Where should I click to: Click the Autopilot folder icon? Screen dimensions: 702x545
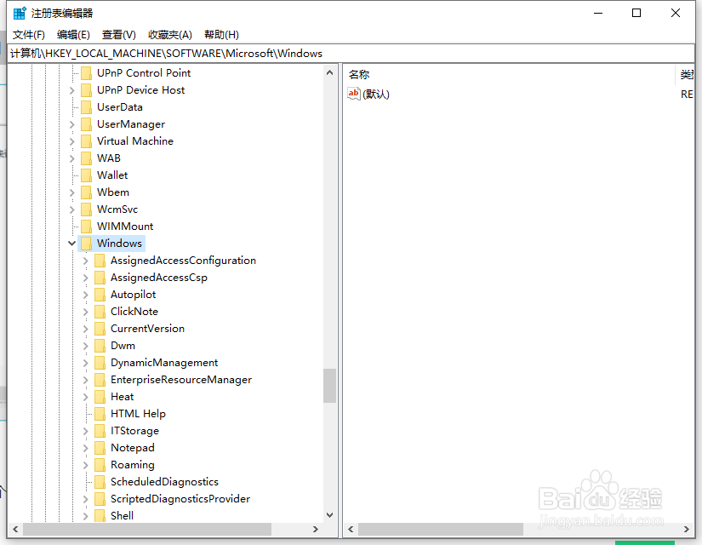tap(100, 295)
